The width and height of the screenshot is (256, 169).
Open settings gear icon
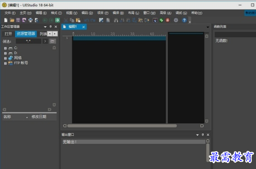click(x=176, y=20)
